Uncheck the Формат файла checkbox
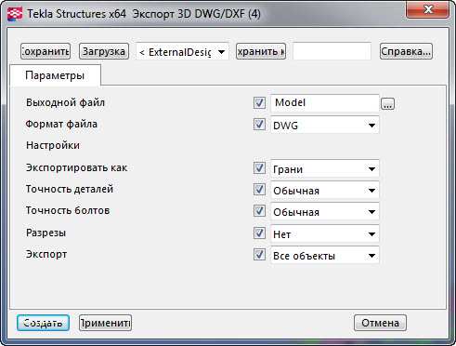Viewport: 456px width, 346px height. point(259,125)
